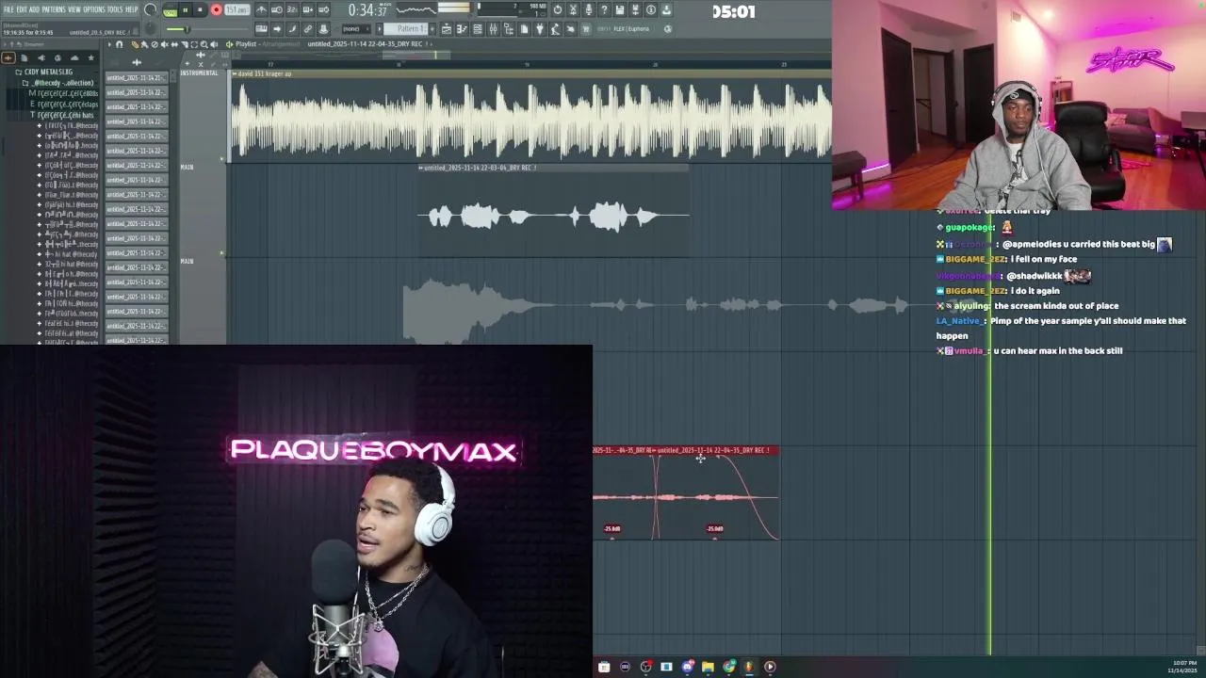This screenshot has width=1206, height=678.
Task: Expand the folder ending in 'claps'
Action: coord(64,105)
